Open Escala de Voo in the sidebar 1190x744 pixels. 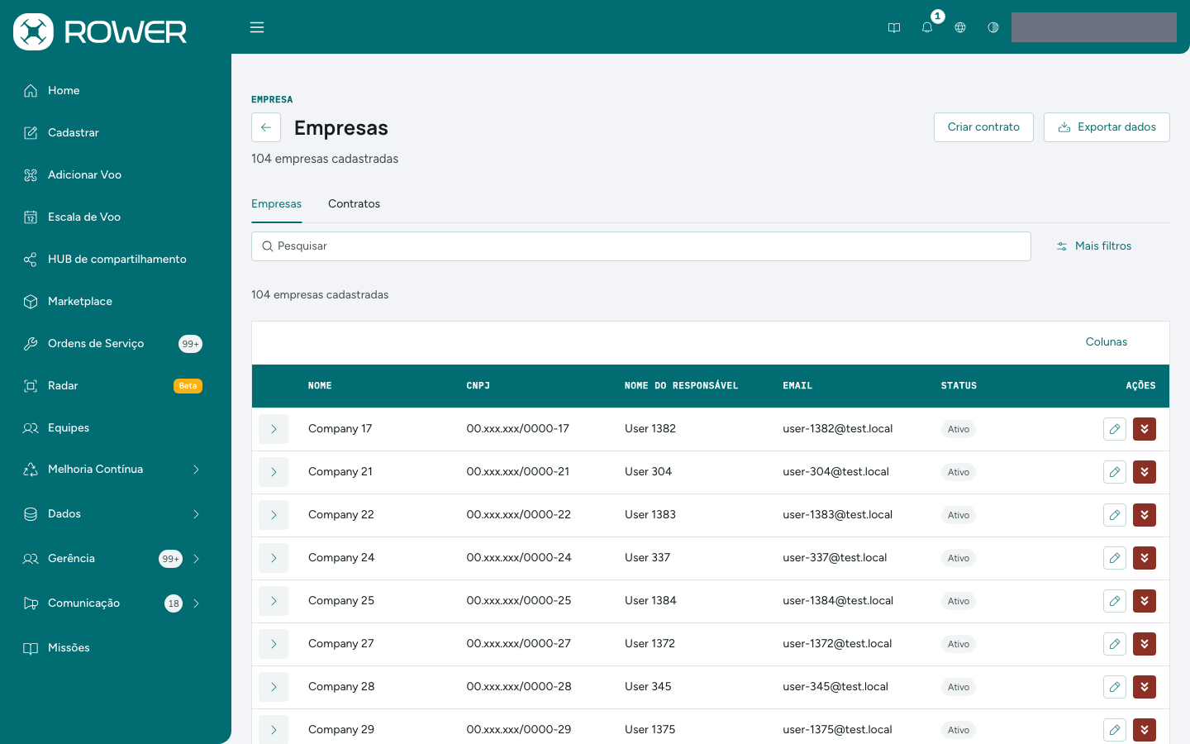pos(84,217)
